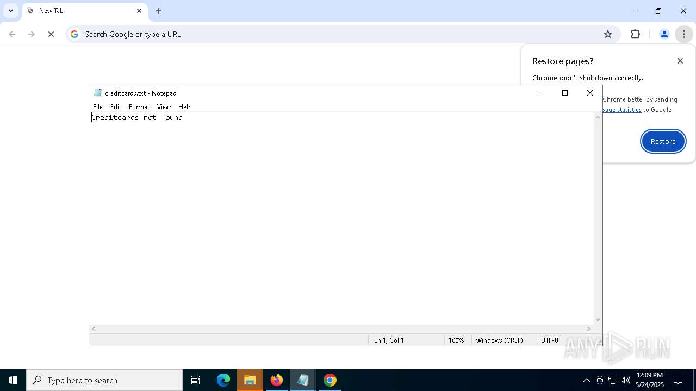Maximize the Notepad window
The image size is (696, 391).
coord(565,93)
